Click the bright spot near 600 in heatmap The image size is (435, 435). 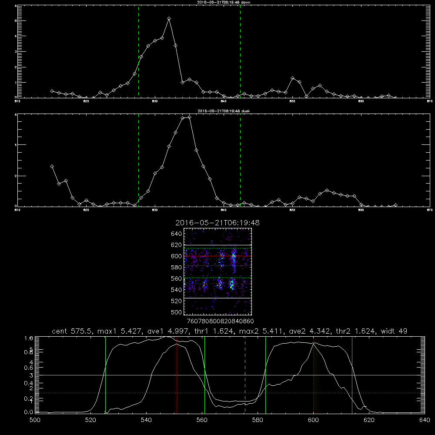coord(234,256)
